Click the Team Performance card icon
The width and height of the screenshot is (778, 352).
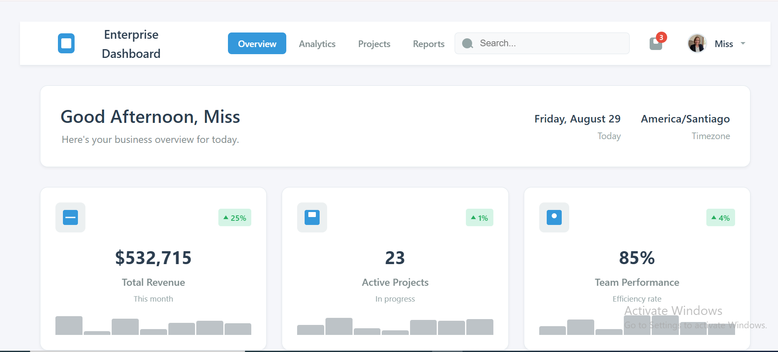click(x=554, y=217)
